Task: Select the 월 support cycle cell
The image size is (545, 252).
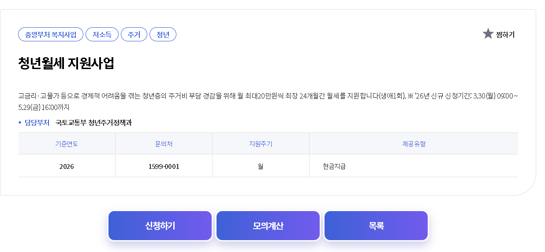Action: click(x=261, y=167)
